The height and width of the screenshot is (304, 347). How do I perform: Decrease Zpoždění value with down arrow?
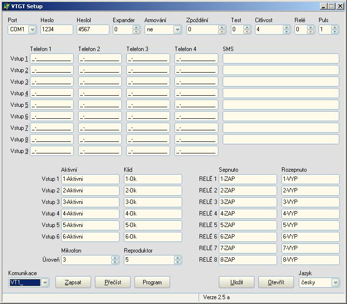(x=222, y=32)
